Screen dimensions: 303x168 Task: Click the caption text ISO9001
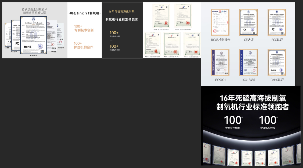tap(220, 80)
